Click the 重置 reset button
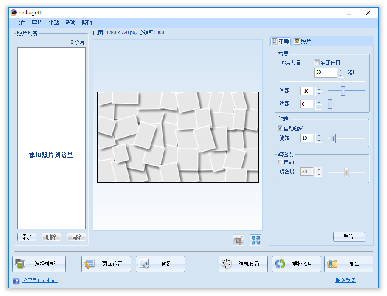The image size is (387, 296). [x=348, y=237]
